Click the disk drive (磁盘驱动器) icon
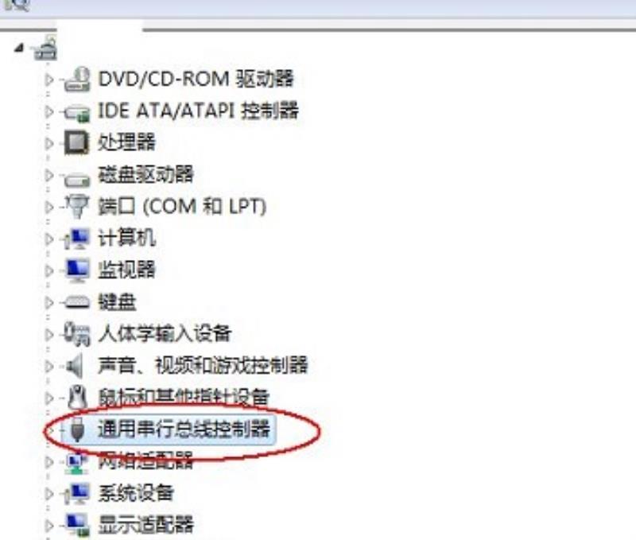The height and width of the screenshot is (540, 636). (77, 178)
